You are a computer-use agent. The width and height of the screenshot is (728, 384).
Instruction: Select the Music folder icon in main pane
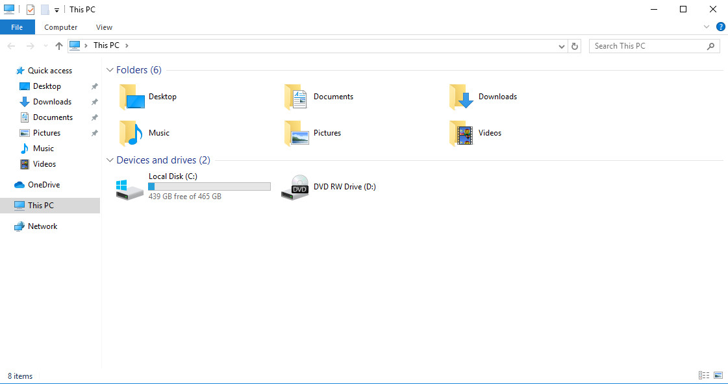(131, 133)
